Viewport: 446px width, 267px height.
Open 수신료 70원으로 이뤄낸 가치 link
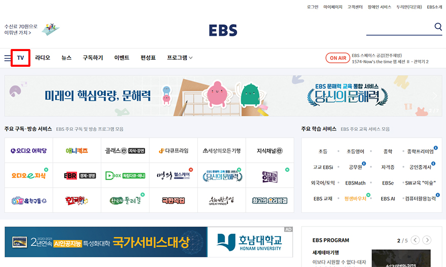21,29
